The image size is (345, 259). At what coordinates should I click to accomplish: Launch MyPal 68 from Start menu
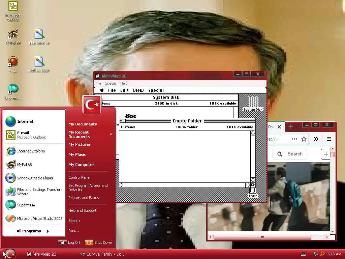[34, 165]
